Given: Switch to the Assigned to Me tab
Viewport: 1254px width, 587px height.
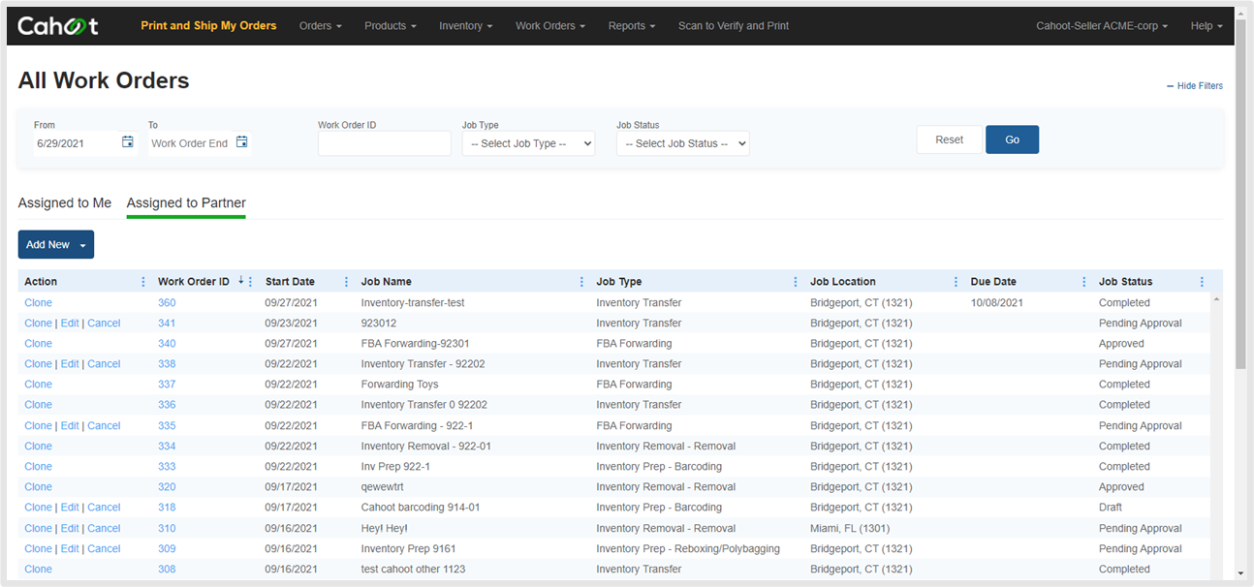Looking at the screenshot, I should click(x=65, y=203).
